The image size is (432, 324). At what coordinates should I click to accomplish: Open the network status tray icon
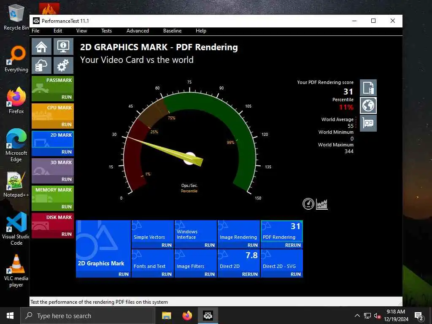tap(367, 316)
